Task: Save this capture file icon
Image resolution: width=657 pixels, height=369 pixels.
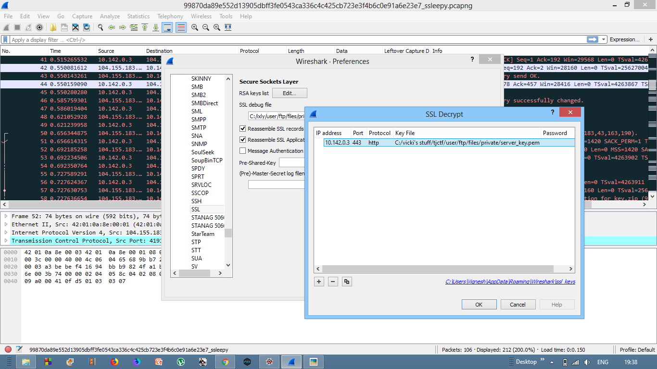Action: pos(64,27)
